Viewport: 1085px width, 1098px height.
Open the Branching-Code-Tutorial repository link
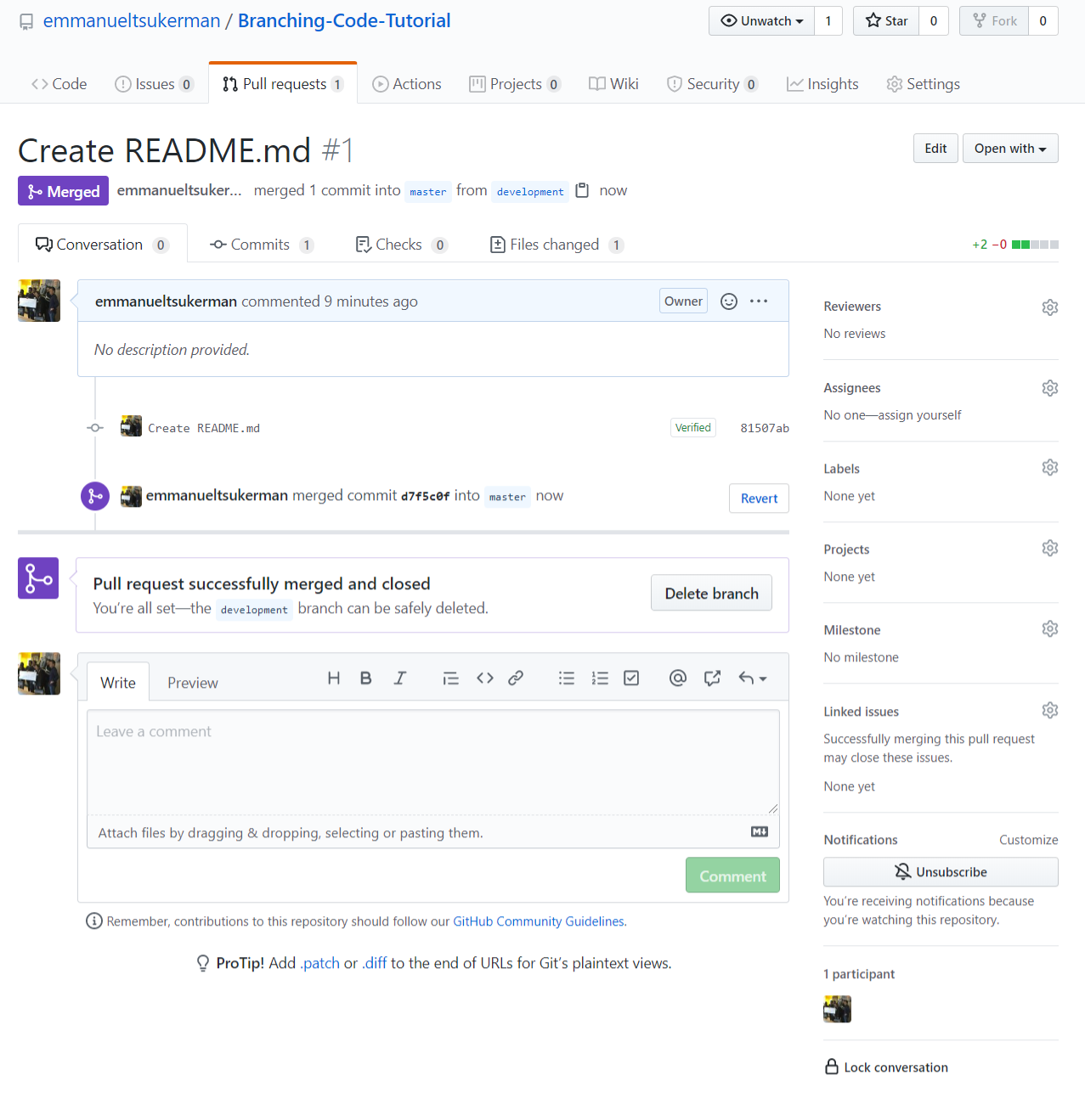(x=344, y=21)
